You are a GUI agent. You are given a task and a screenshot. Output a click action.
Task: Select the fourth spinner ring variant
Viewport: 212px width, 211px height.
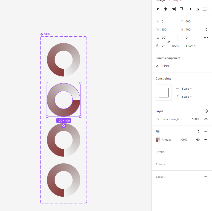(x=64, y=180)
